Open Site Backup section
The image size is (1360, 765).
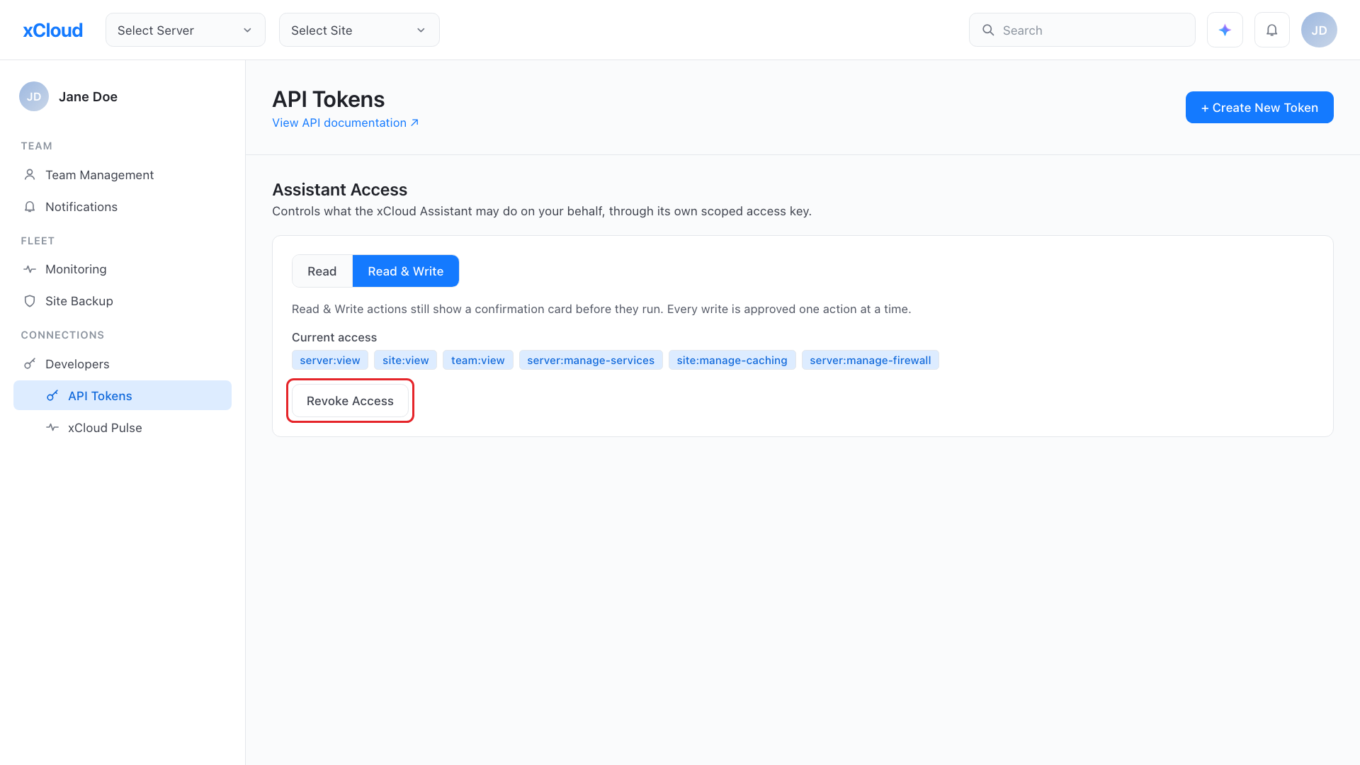tap(123, 301)
